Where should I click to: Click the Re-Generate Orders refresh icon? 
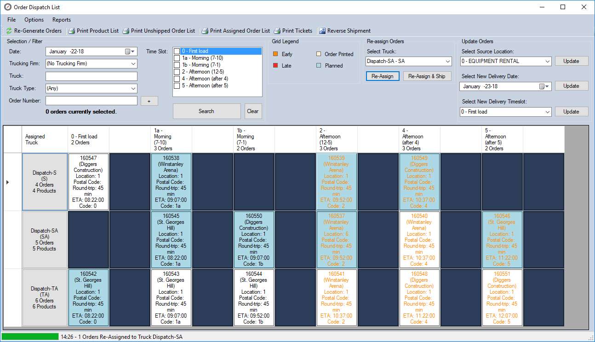pos(9,31)
